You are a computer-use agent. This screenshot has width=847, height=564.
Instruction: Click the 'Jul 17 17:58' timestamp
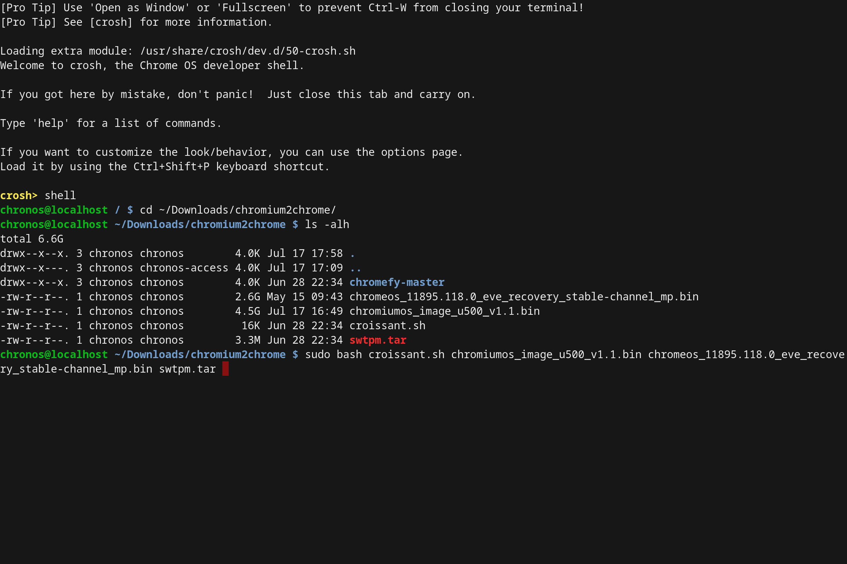(305, 253)
